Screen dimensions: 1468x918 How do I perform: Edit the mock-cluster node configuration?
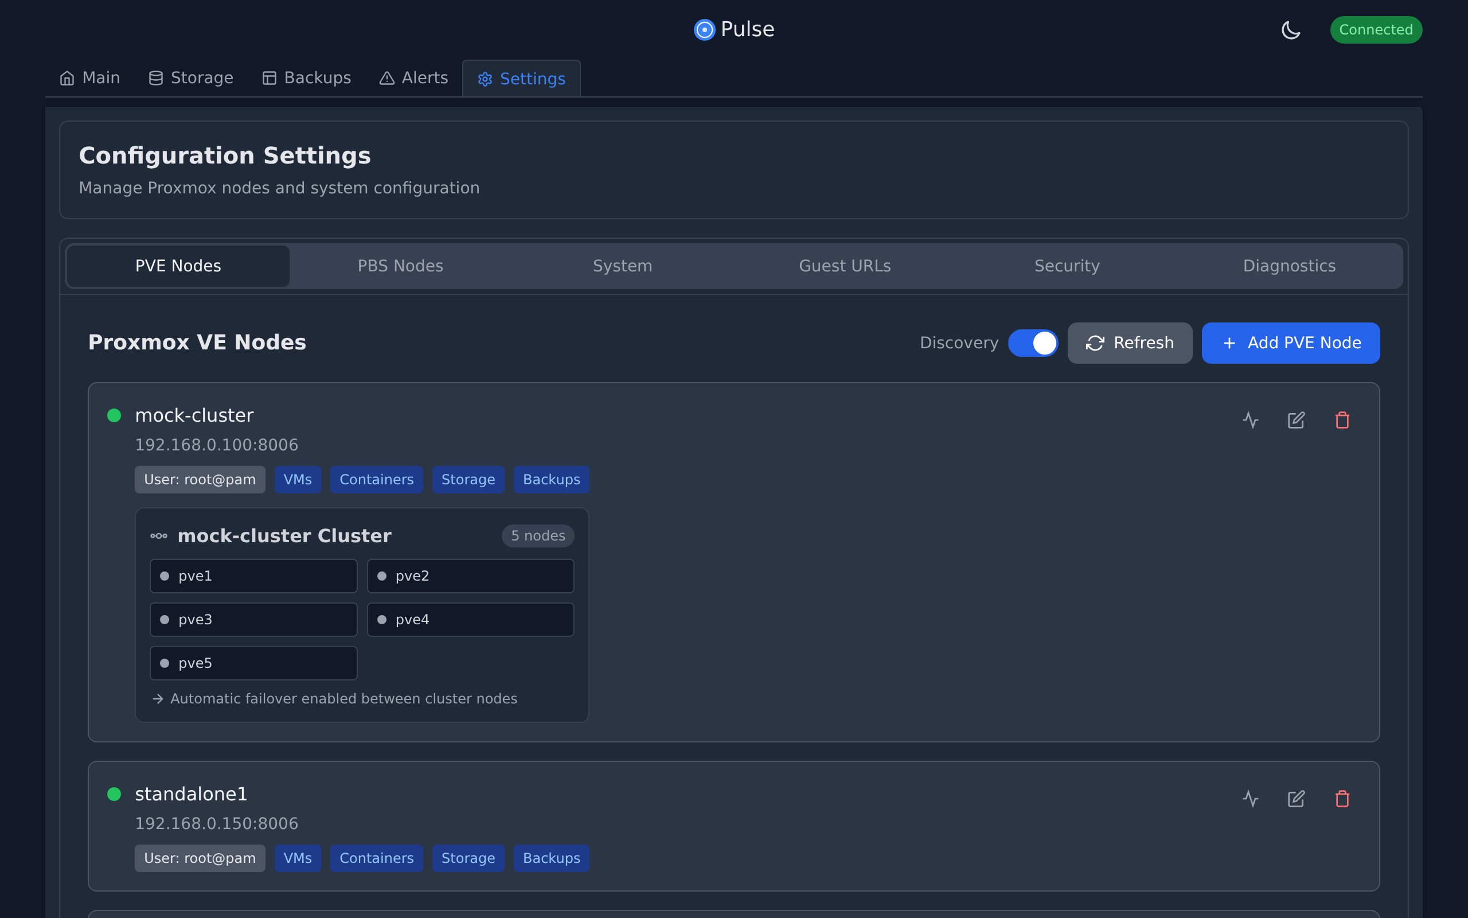pyautogui.click(x=1296, y=420)
